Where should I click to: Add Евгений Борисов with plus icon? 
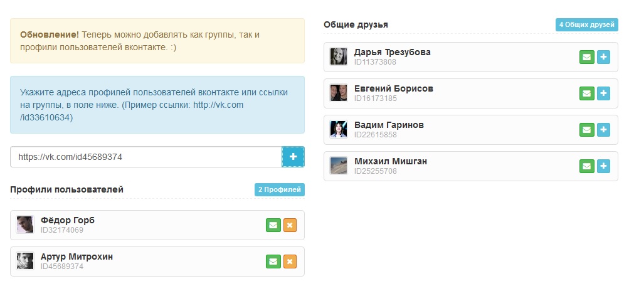click(x=604, y=93)
